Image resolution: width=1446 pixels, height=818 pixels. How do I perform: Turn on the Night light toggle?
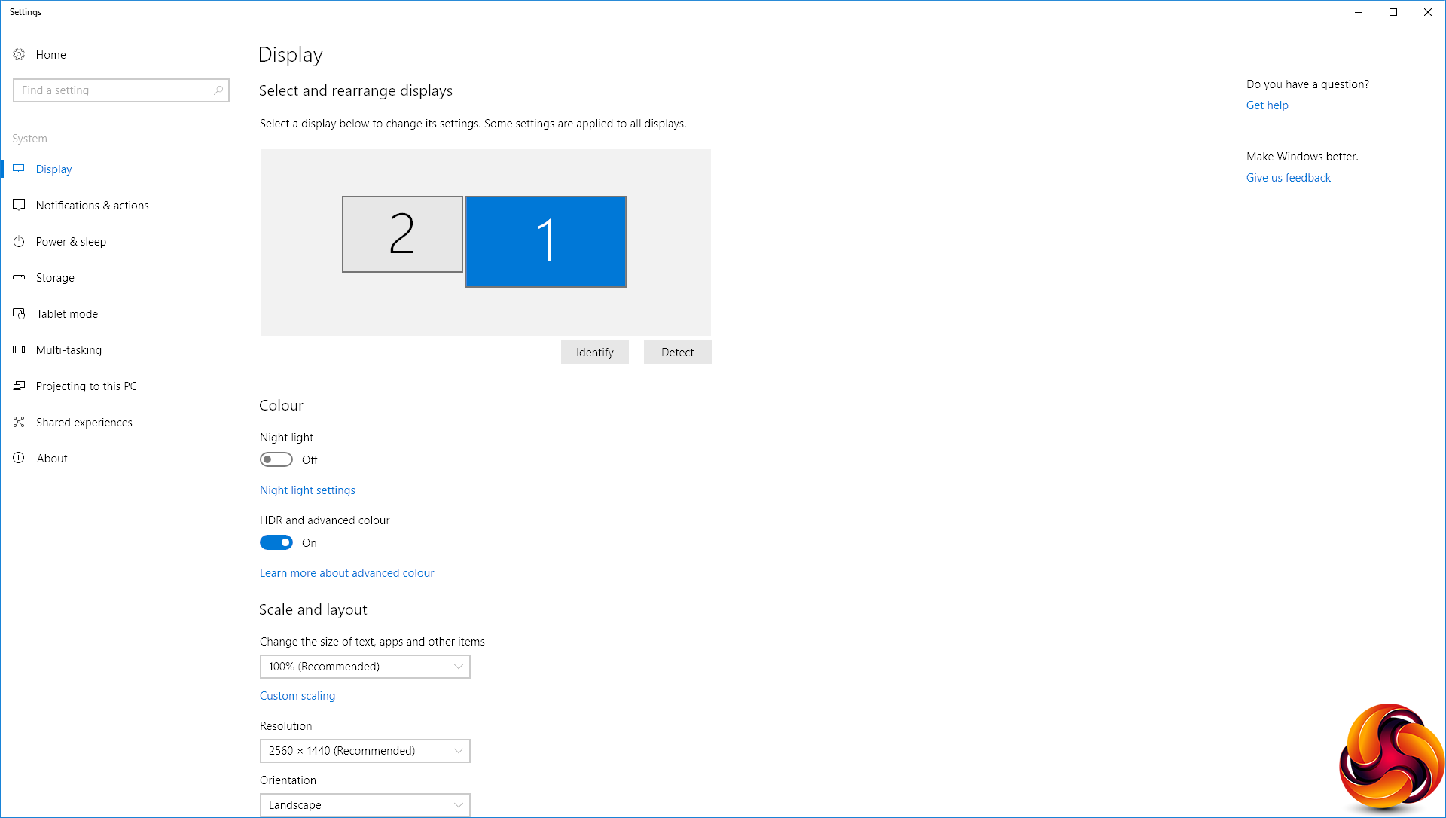pos(276,459)
